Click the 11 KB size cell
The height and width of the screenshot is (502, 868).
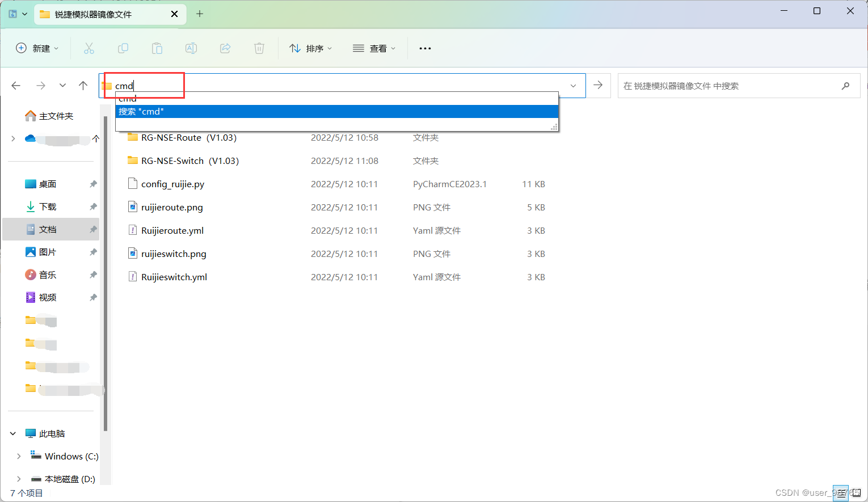533,184
